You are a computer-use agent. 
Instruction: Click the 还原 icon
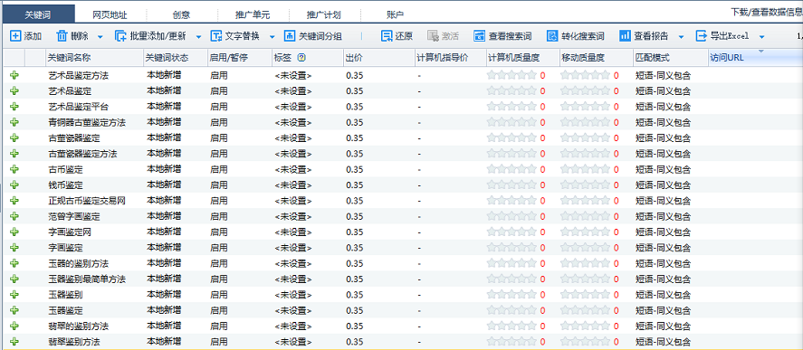[x=387, y=36]
